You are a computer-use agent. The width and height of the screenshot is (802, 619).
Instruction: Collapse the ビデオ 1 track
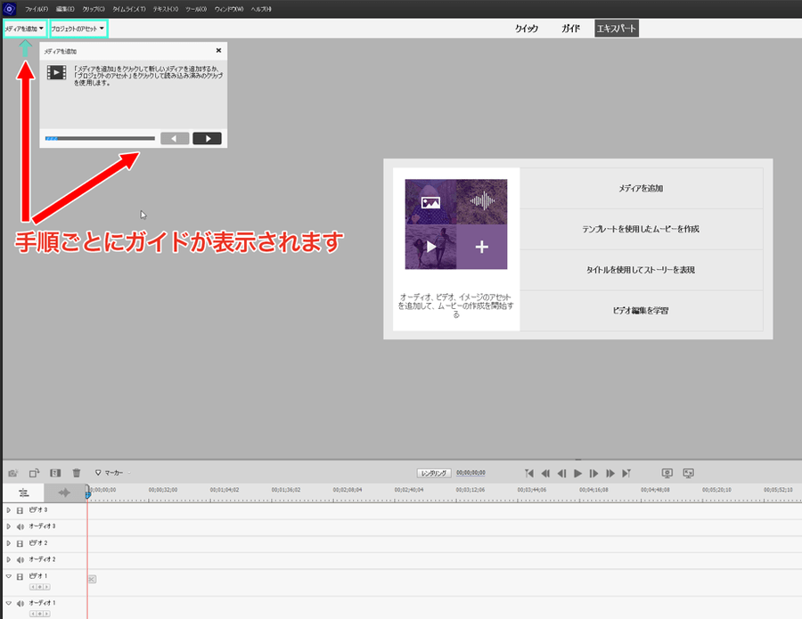(9, 576)
